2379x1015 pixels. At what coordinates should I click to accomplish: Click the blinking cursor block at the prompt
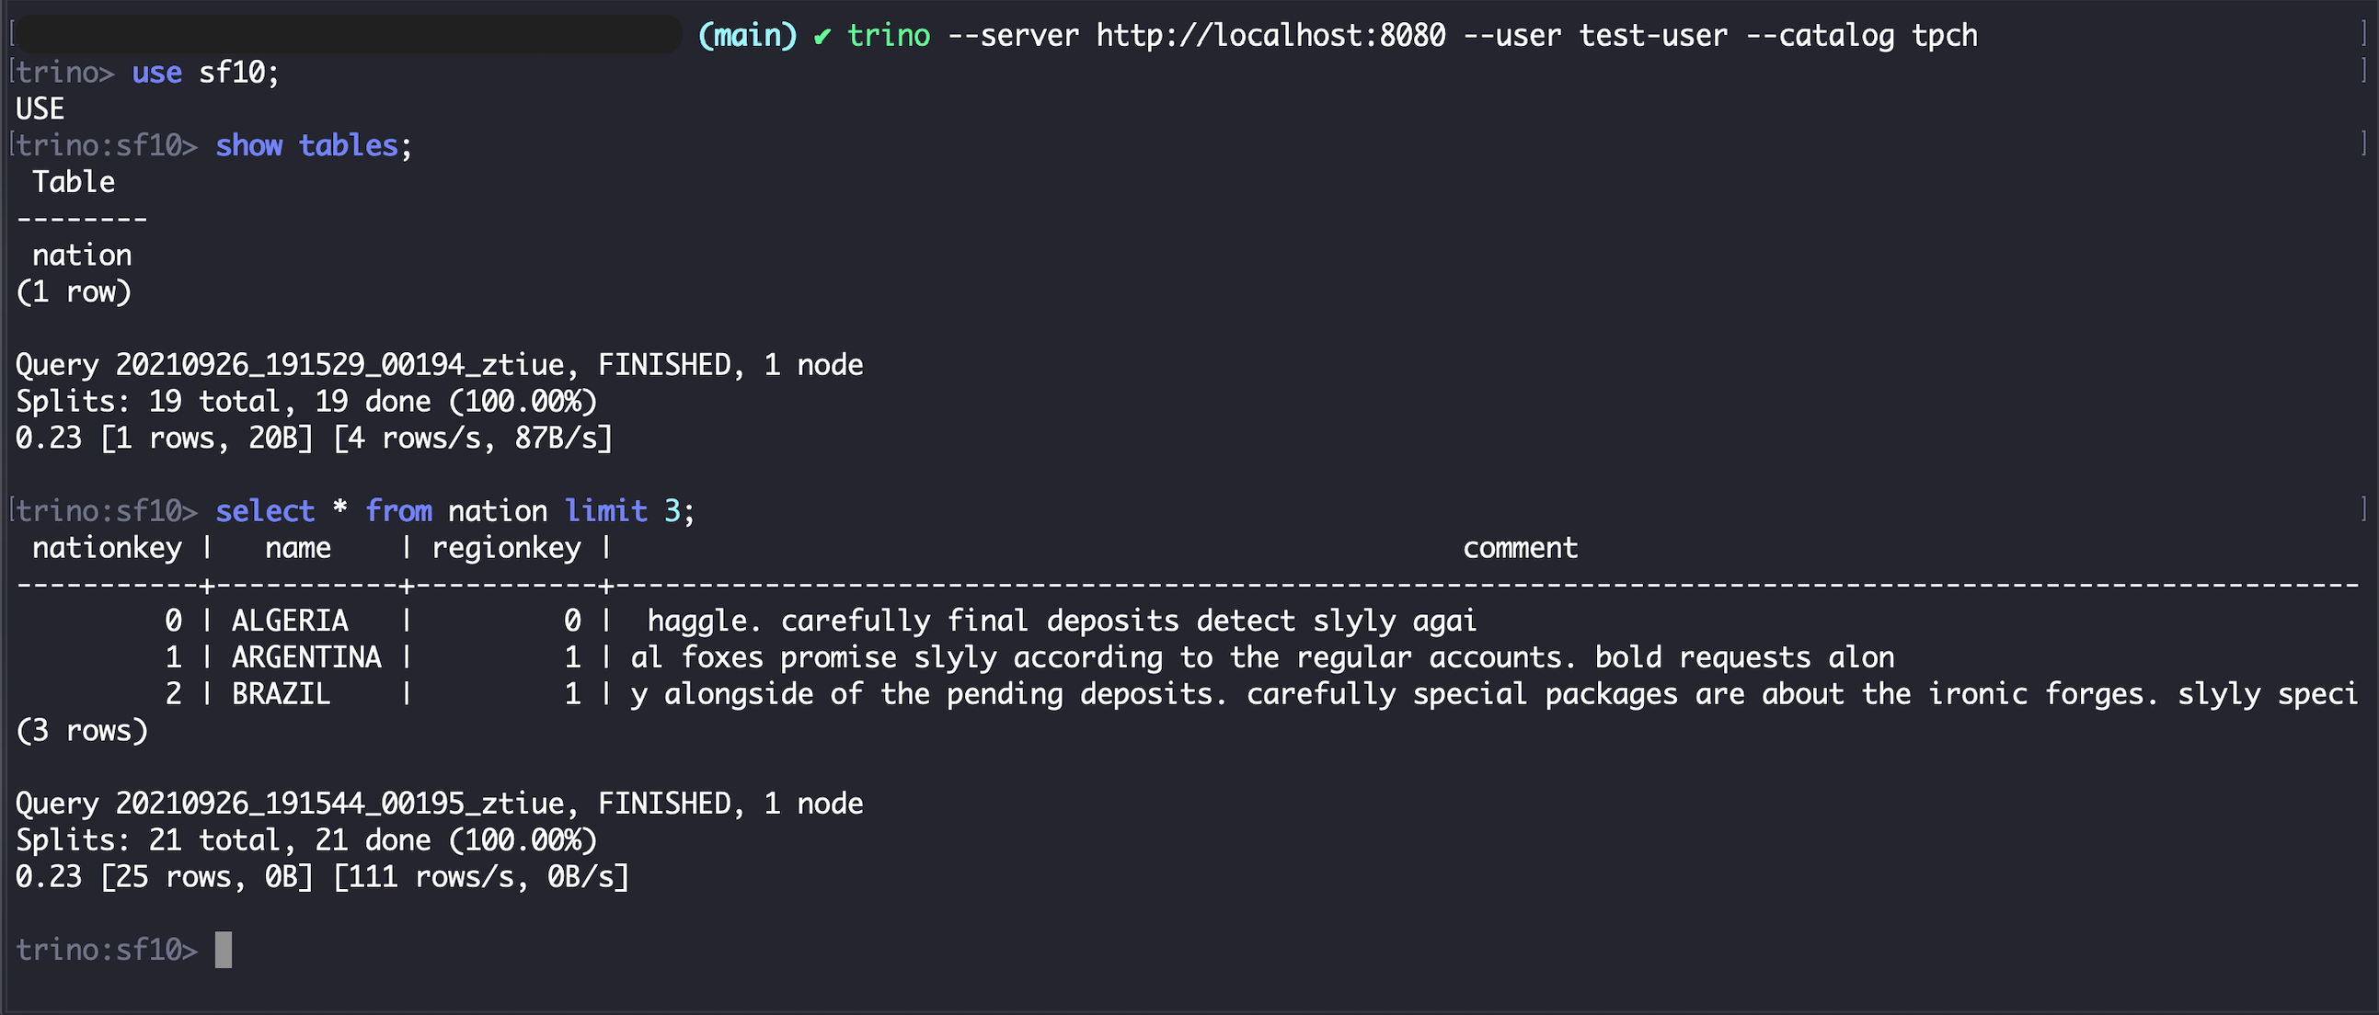coord(223,950)
